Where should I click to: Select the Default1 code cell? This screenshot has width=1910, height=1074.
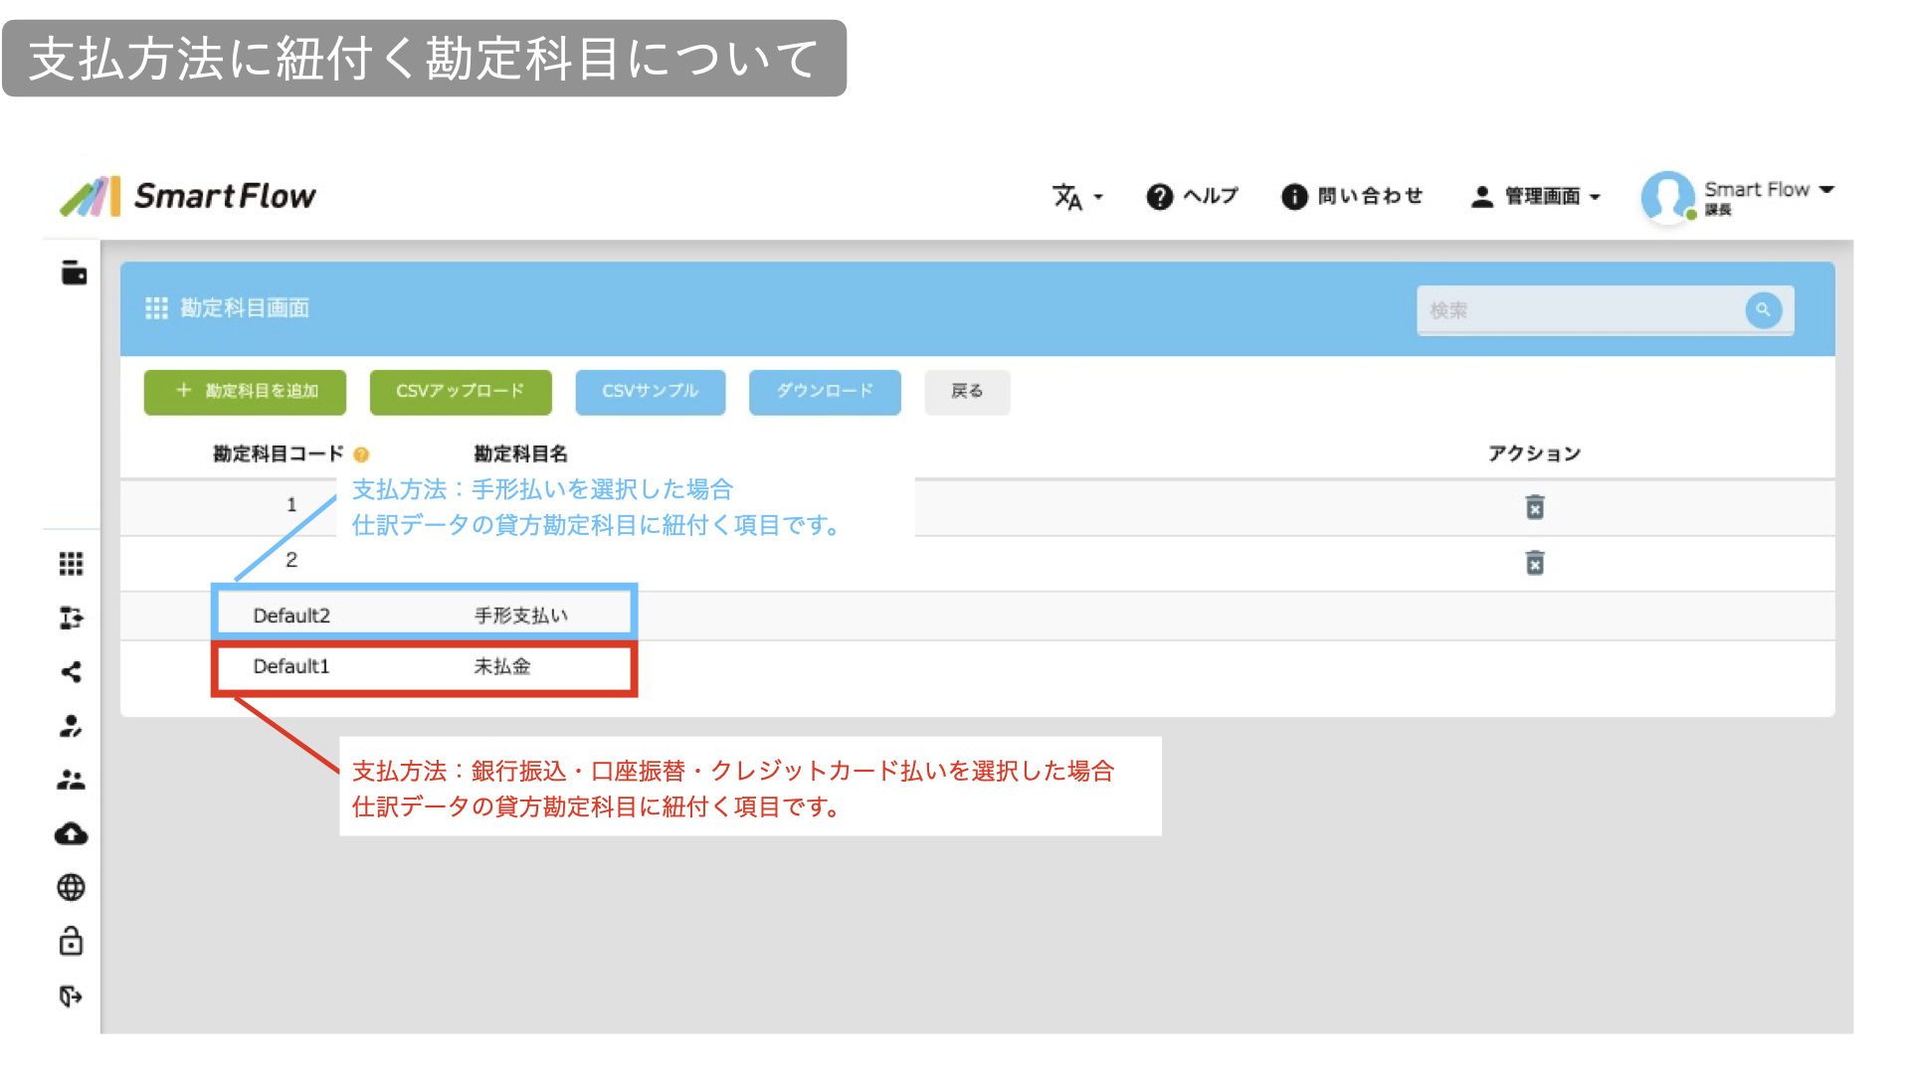pyautogui.click(x=291, y=666)
